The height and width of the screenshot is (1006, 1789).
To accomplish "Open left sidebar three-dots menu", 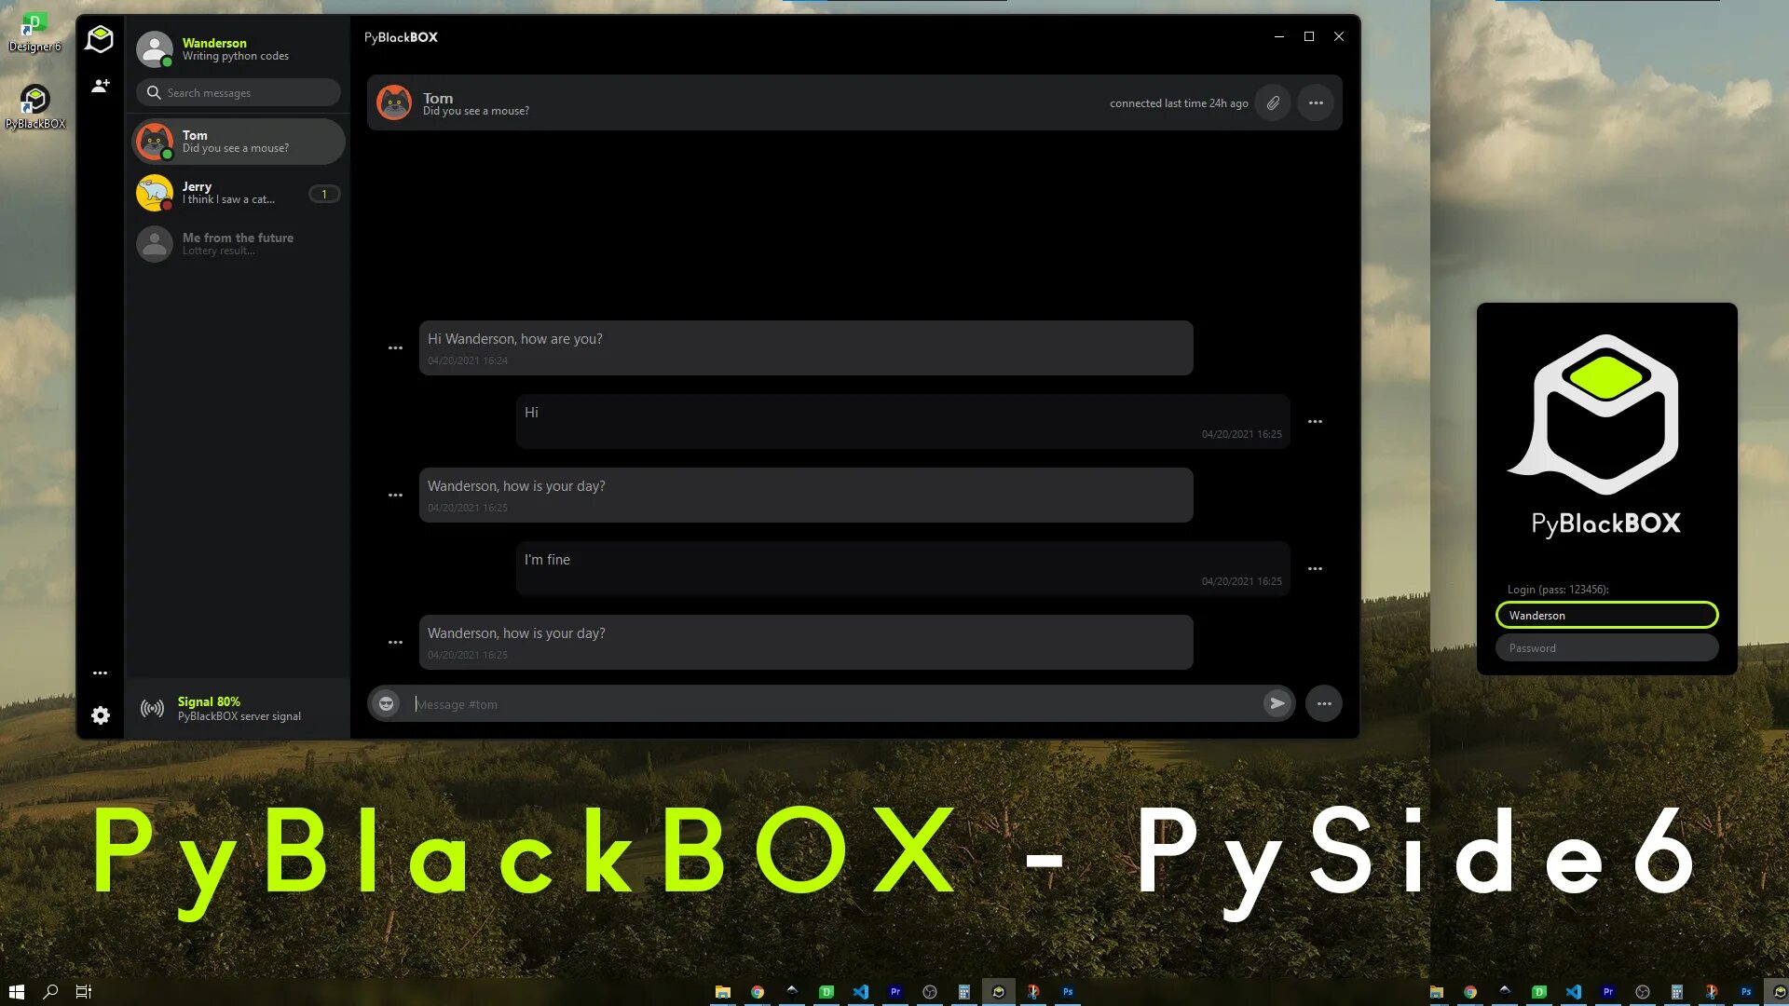I will (101, 673).
